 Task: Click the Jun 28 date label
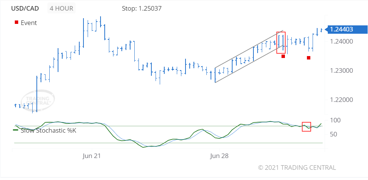[x=219, y=156]
